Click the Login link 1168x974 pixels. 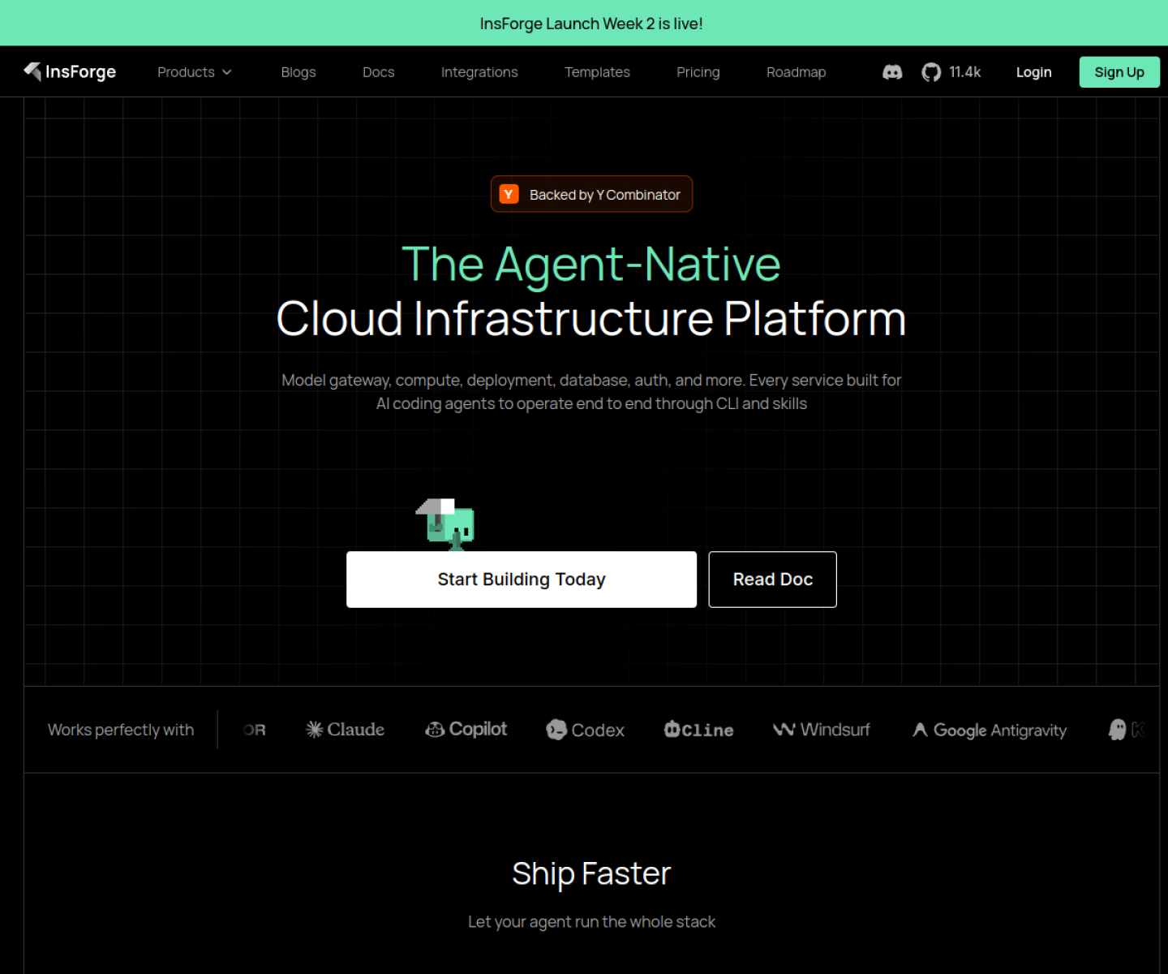[1033, 72]
